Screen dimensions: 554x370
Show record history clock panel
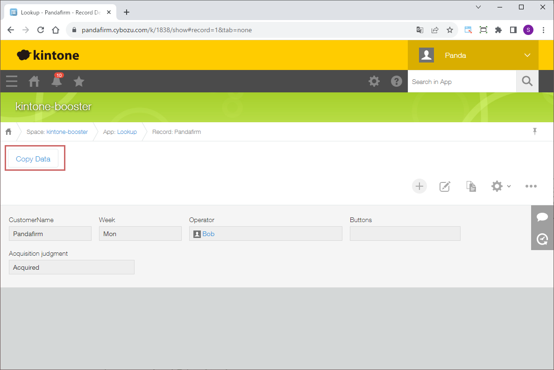[x=542, y=239]
